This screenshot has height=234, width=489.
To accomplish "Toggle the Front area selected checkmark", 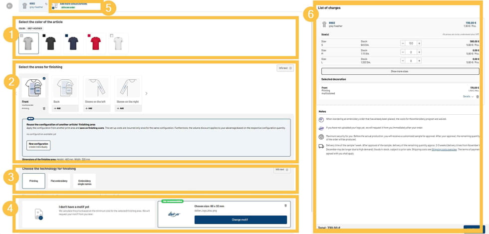I will [44, 78].
